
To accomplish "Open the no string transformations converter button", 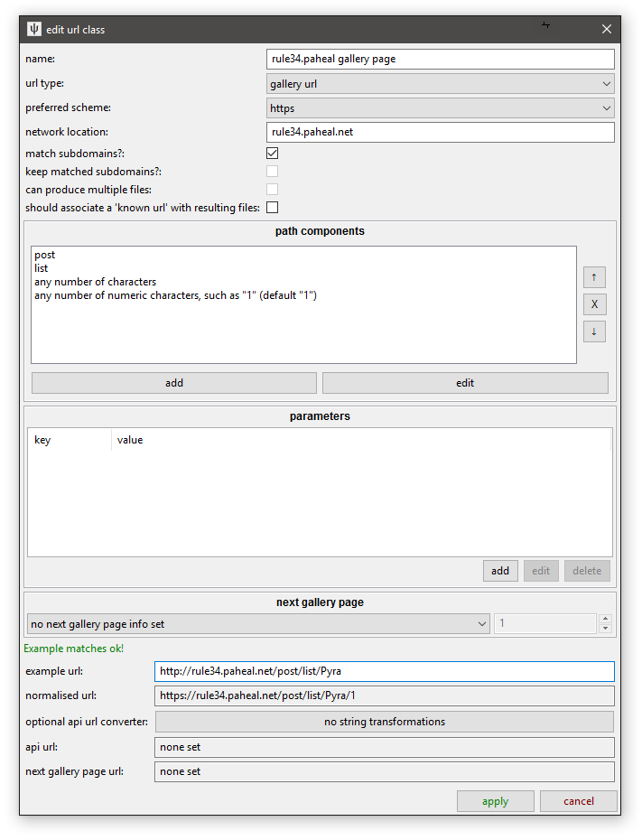I will coord(385,722).
